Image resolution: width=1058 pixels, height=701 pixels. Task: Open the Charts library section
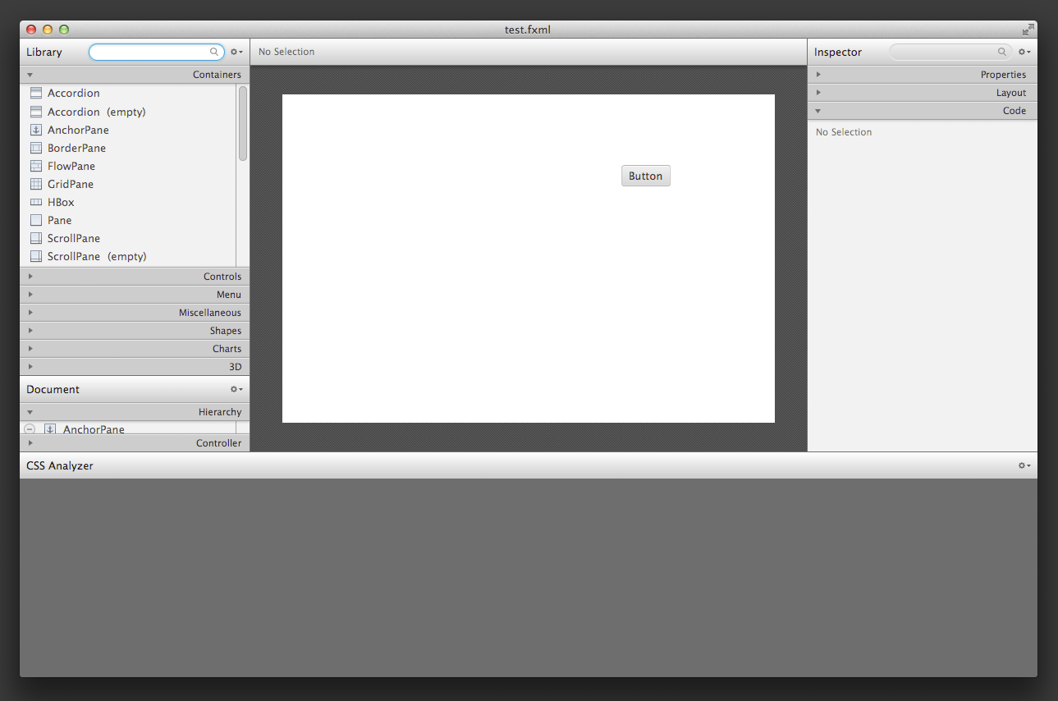(135, 349)
